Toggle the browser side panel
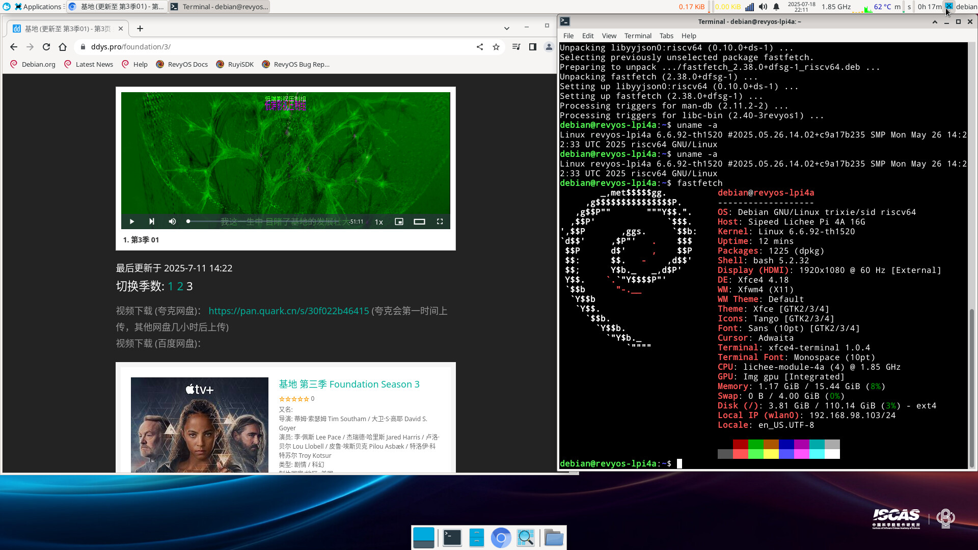 coord(533,47)
